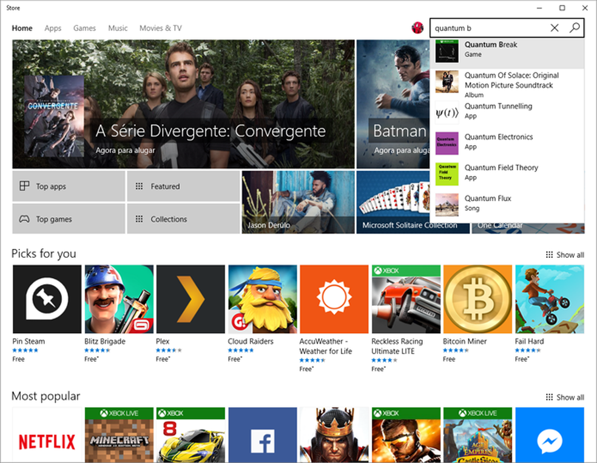This screenshot has height=463, width=597.
Task: Select Quantum Of Solace soundtrack suggestion
Action: point(507,84)
